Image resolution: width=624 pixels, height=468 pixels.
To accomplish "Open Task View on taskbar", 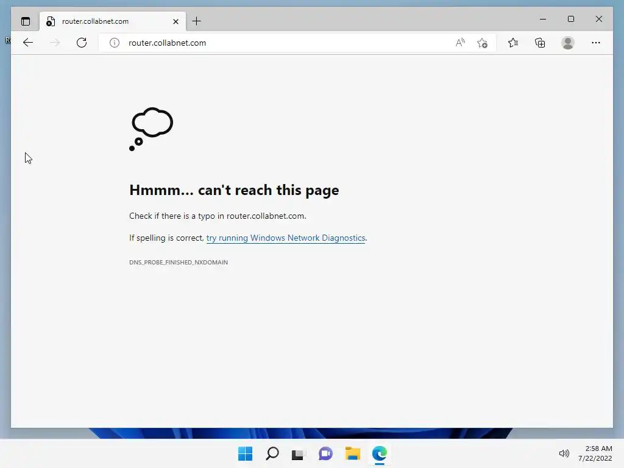I will pyautogui.click(x=299, y=453).
